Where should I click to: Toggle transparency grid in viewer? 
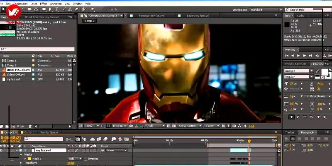(174, 126)
